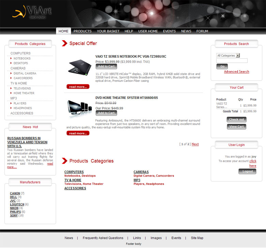Open the Russian Bombers news headline
Image resolution: width=266 pixels, height=248 pixels.
[27, 142]
